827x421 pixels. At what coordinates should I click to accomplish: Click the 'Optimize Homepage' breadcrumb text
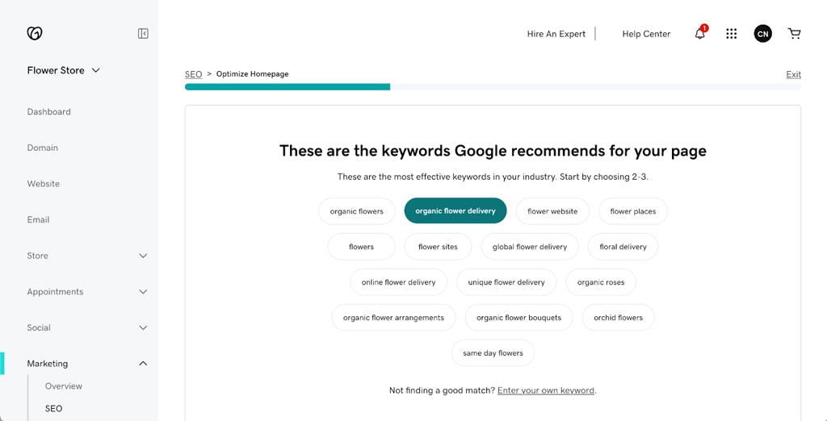(252, 74)
